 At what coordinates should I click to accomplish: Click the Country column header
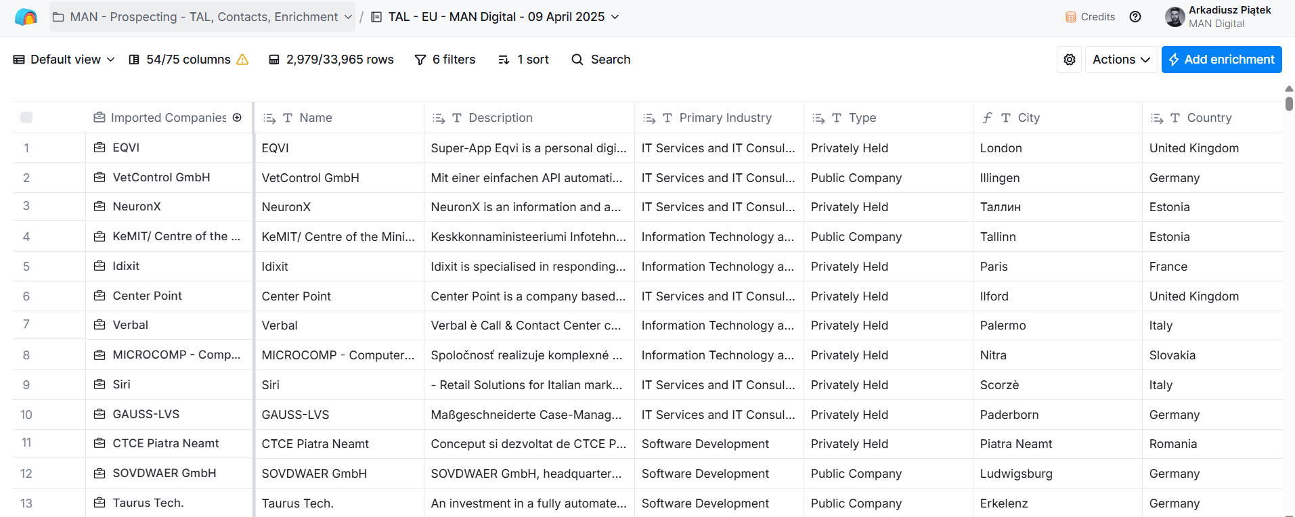(1212, 118)
